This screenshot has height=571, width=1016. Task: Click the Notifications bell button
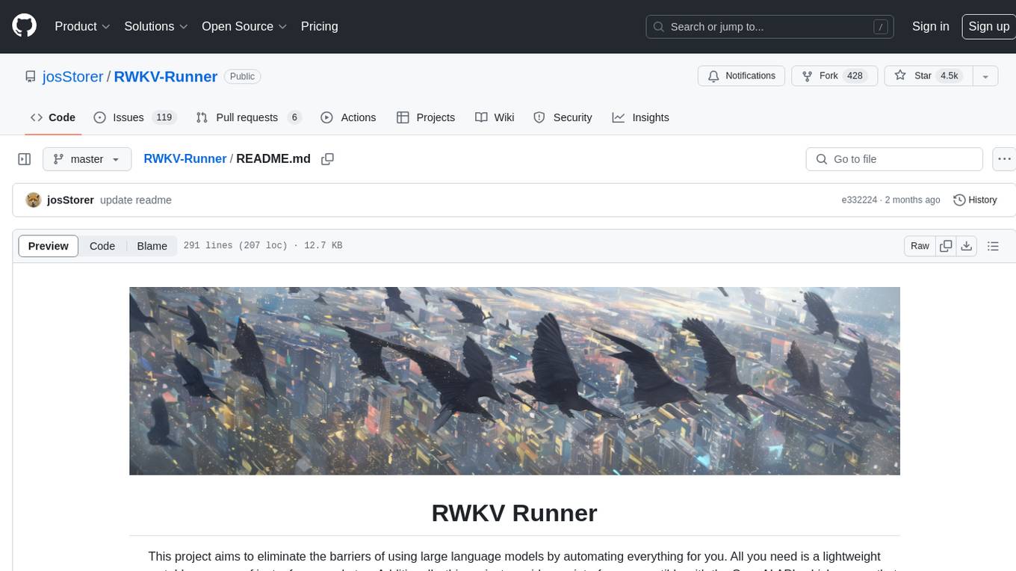pos(741,75)
